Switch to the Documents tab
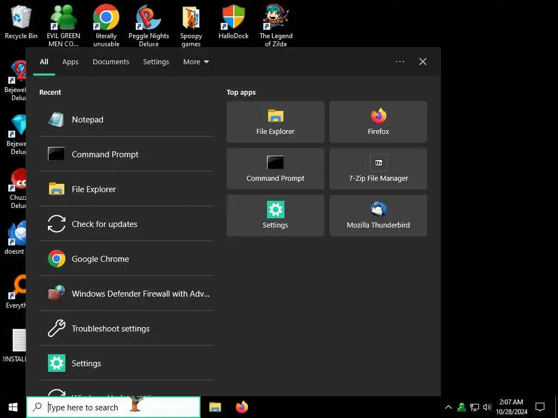 [x=111, y=62]
